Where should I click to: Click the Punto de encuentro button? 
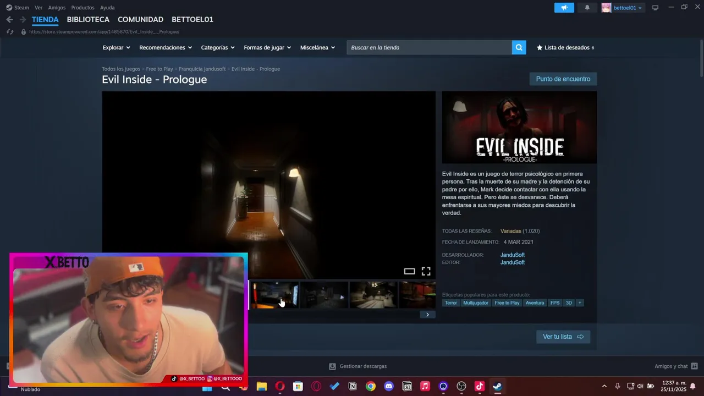pyautogui.click(x=563, y=79)
